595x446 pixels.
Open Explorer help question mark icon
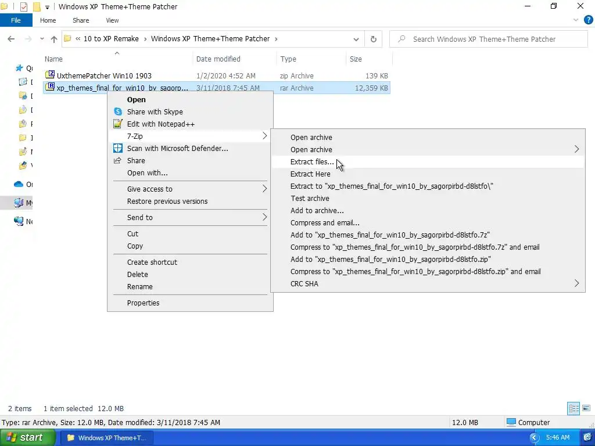(x=588, y=20)
